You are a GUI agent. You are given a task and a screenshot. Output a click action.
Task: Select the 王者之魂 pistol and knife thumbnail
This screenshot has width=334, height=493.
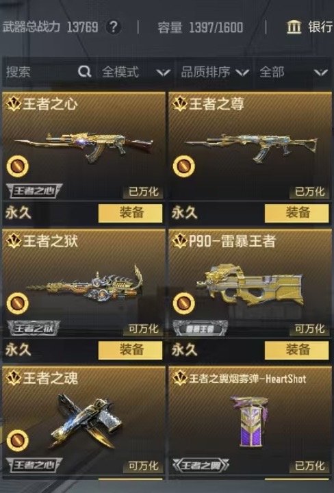point(86,420)
